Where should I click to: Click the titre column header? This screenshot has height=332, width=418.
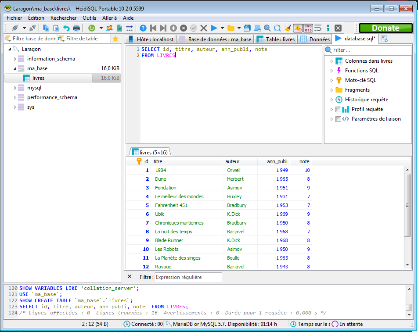(187, 161)
